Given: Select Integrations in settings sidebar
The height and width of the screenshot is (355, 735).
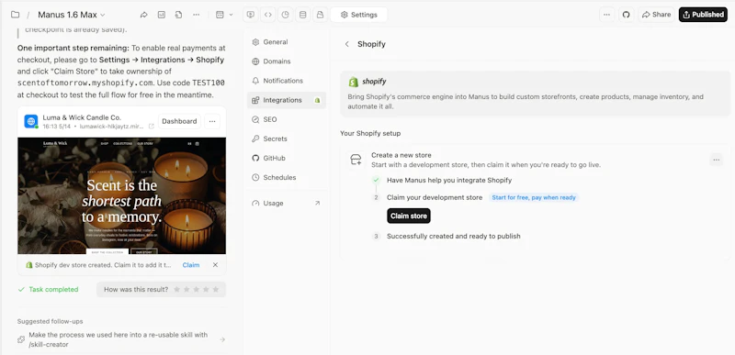Looking at the screenshot, I should tap(287, 100).
